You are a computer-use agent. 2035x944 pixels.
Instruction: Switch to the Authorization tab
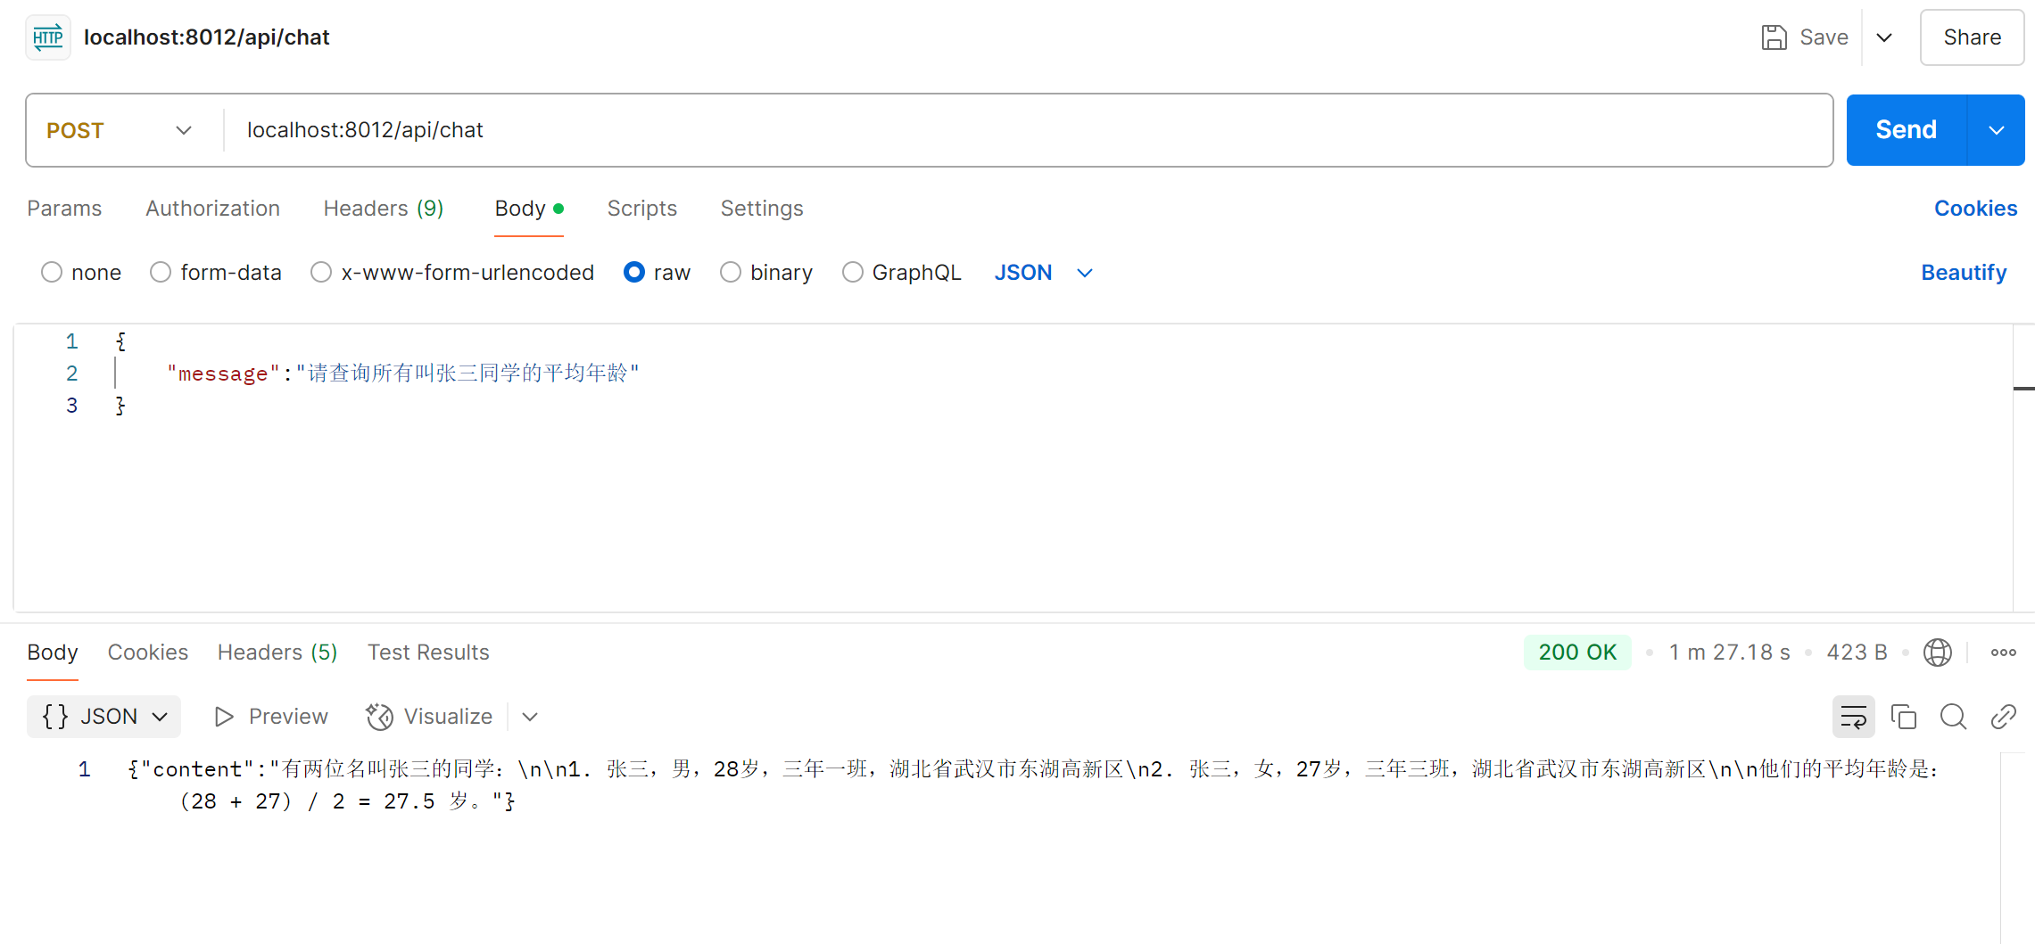(x=212, y=208)
